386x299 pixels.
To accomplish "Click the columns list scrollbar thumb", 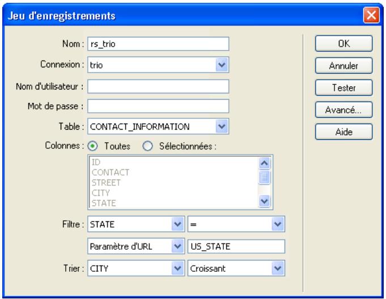I will (264, 177).
